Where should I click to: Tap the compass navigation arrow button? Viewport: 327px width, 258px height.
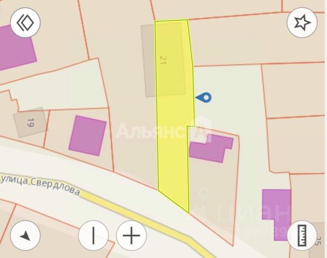point(25,236)
